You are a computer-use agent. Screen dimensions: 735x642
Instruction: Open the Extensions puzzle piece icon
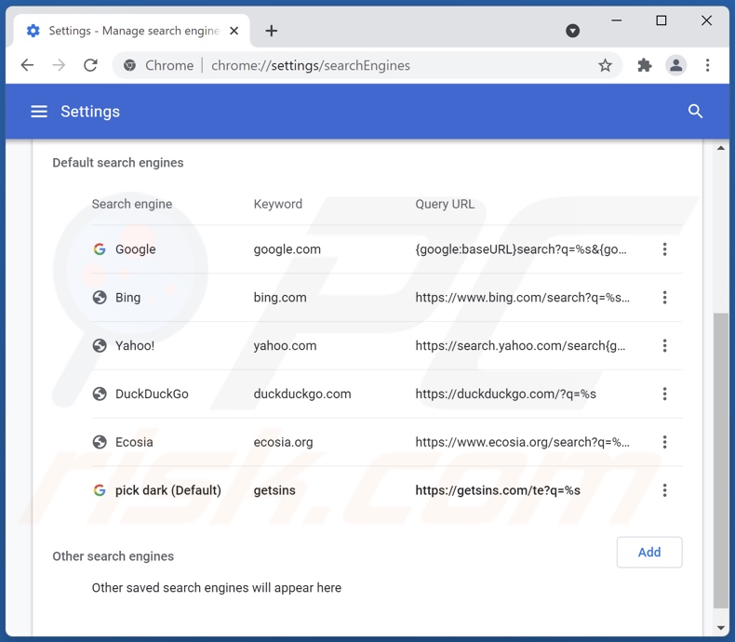point(644,65)
